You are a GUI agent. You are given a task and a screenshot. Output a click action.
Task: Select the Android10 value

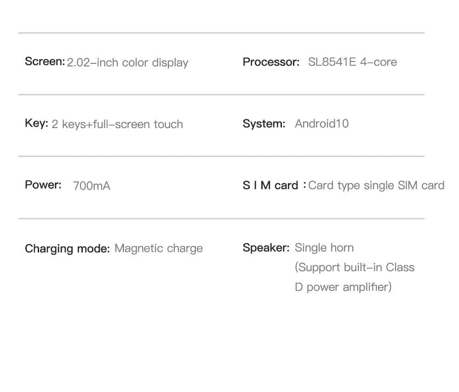(321, 123)
